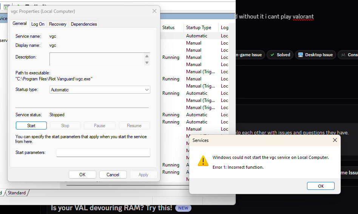Click the vgc.exe executable path text
This screenshot has height=214, width=358.
tap(54, 79)
